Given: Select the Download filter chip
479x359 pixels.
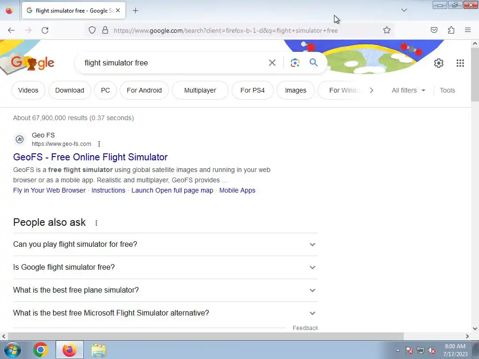Looking at the screenshot, I should point(70,90).
